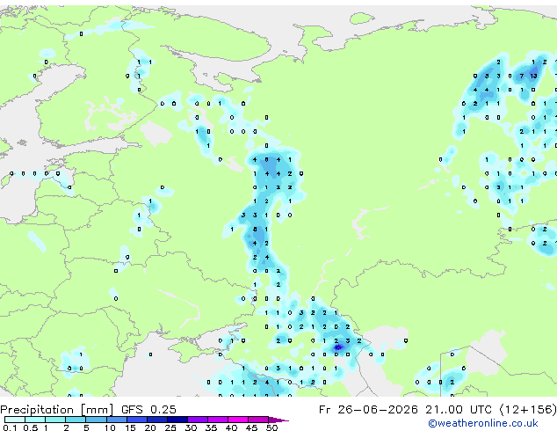
Task: Select the 30–35 mm purple legend swatch
Action: click(197, 420)
